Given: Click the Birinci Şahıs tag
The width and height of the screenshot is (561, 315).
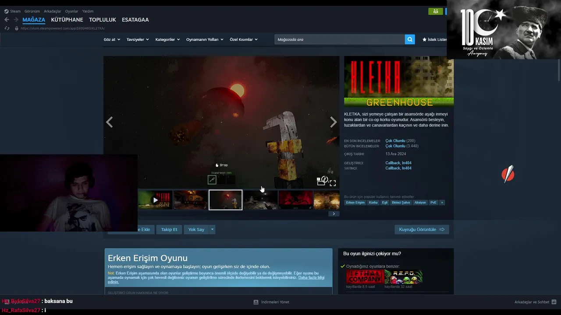Looking at the screenshot, I should 401,203.
